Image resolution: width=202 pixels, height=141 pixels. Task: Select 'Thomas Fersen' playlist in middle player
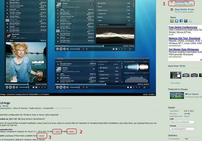(x=114, y=10)
